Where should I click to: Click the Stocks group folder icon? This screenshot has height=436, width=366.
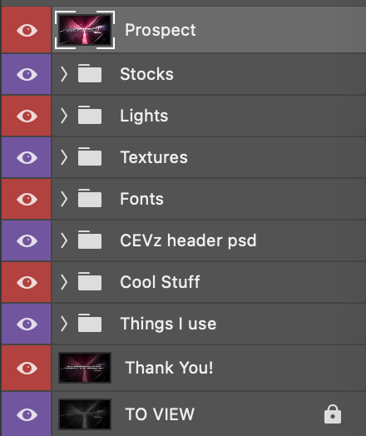(90, 73)
